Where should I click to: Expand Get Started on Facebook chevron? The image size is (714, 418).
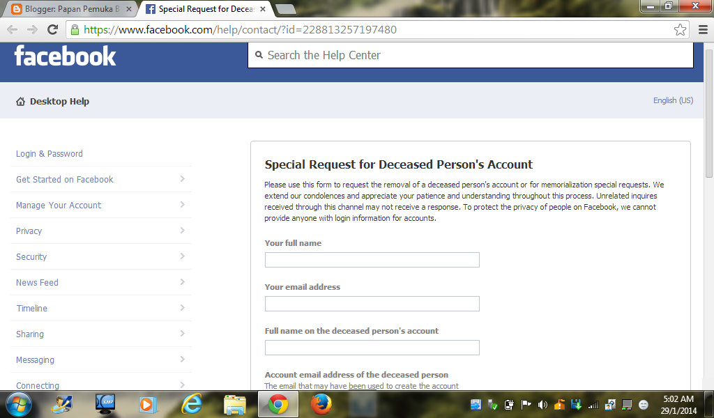point(182,179)
